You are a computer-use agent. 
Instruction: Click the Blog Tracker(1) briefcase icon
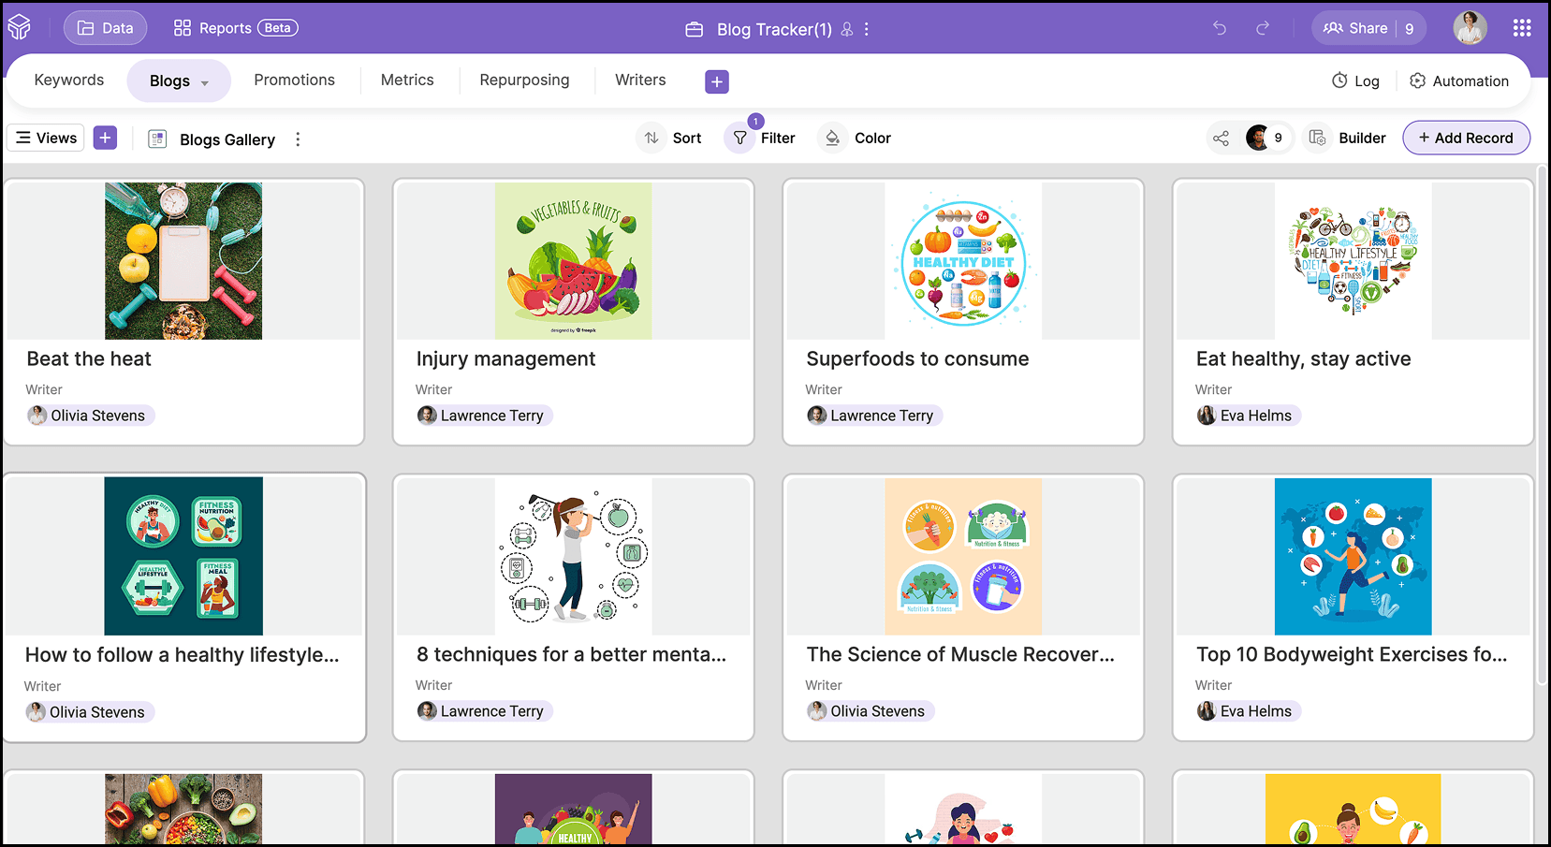(694, 29)
